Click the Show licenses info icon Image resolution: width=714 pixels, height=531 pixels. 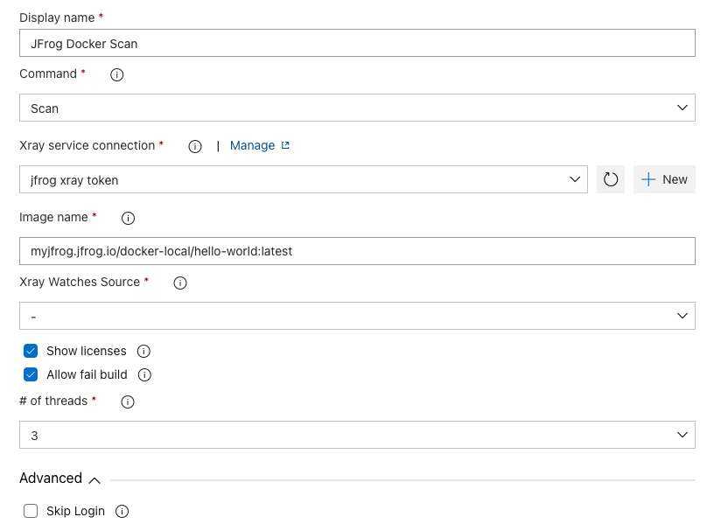pyautogui.click(x=143, y=351)
